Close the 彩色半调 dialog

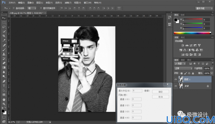click(x=167, y=84)
